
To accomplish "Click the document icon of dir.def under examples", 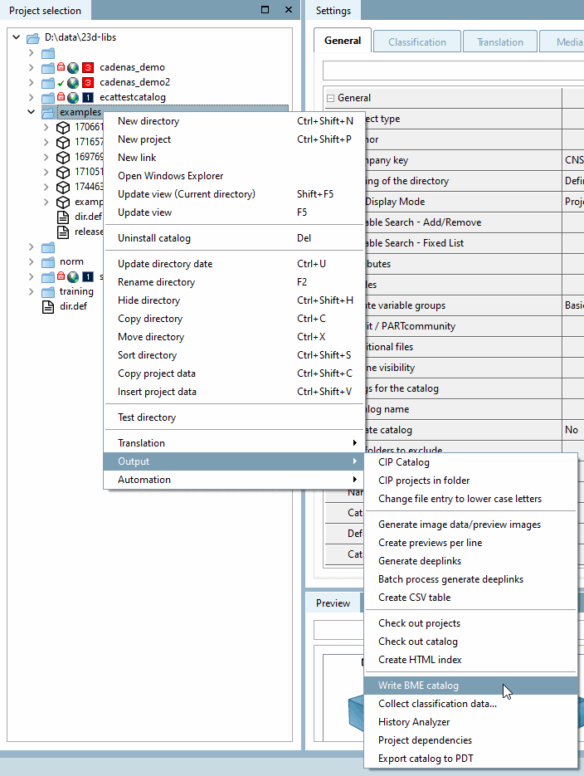I will pyautogui.click(x=63, y=217).
